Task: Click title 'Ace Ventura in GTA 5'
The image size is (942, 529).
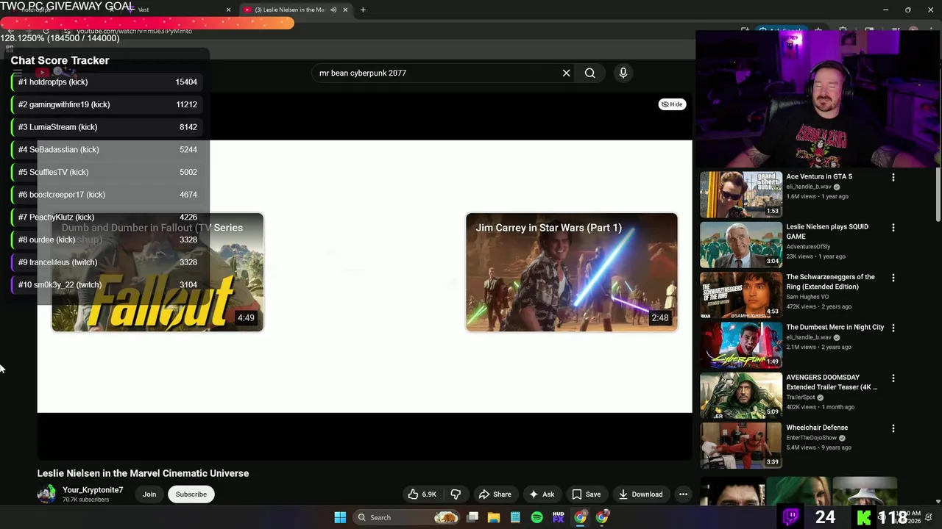Action: [819, 176]
